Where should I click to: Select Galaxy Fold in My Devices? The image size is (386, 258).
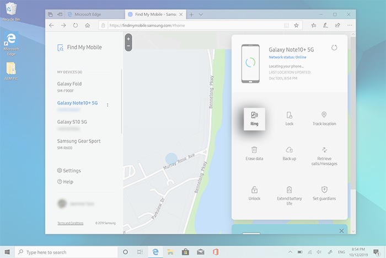tap(69, 87)
